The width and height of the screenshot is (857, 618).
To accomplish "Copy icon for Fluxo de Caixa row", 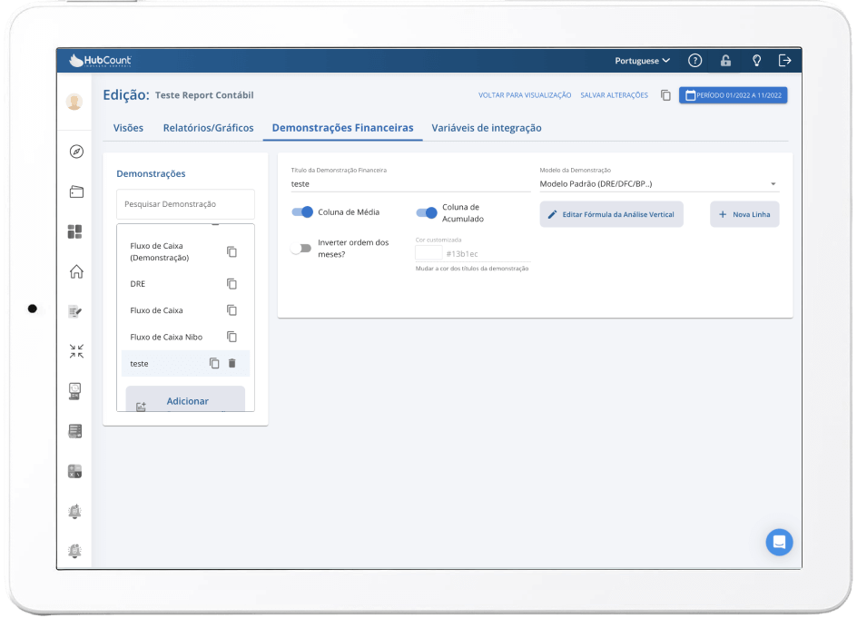I will (x=231, y=310).
